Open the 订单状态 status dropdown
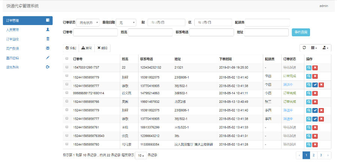 pyautogui.click(x=88, y=22)
